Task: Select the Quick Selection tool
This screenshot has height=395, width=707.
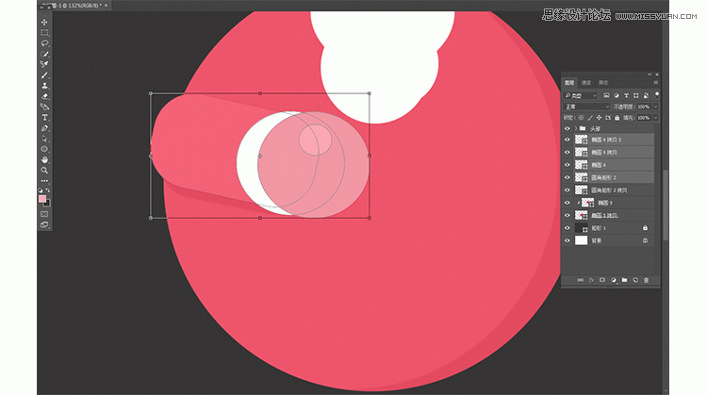Action: tap(44, 54)
